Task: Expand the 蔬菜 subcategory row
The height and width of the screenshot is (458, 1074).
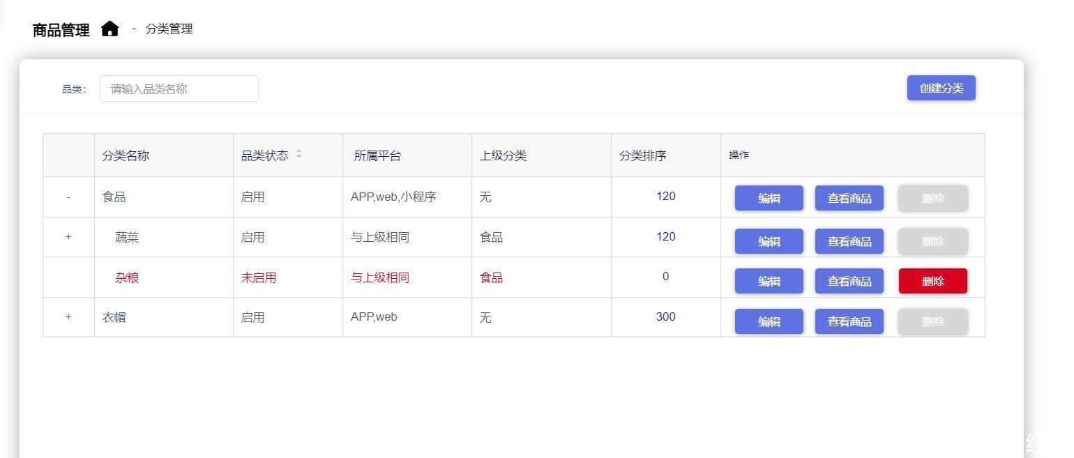Action: click(68, 237)
